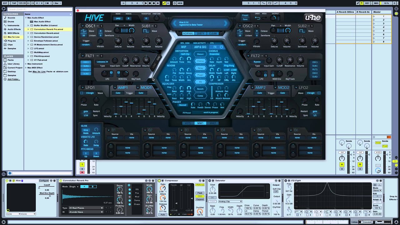Click Hive undo arrow icon

[257, 18]
